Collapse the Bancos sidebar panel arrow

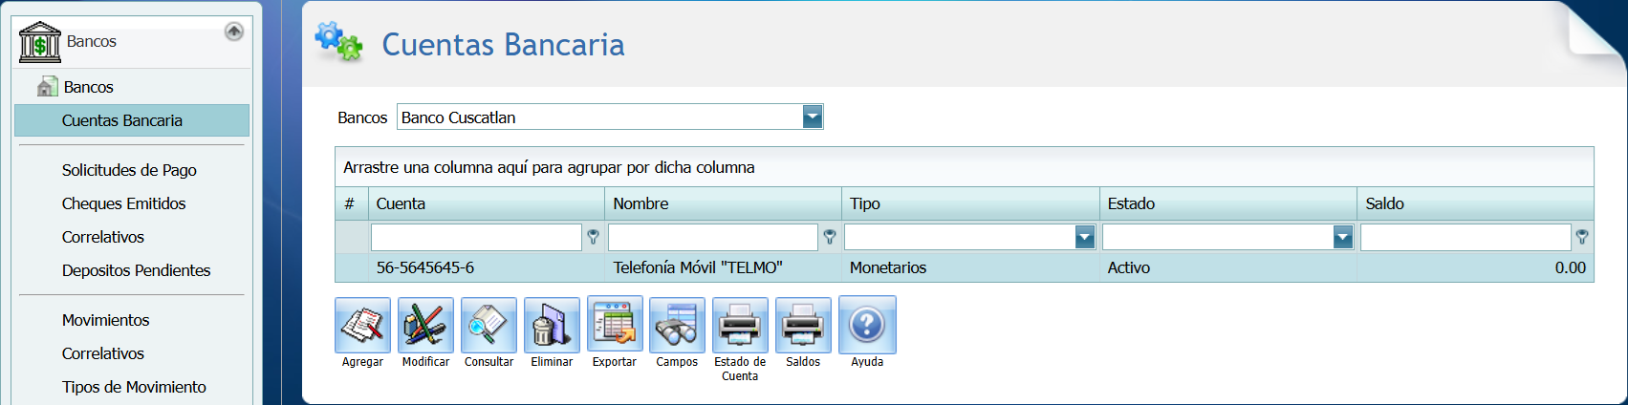233,32
